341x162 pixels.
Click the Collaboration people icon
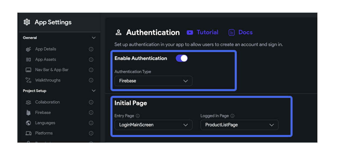(28, 102)
